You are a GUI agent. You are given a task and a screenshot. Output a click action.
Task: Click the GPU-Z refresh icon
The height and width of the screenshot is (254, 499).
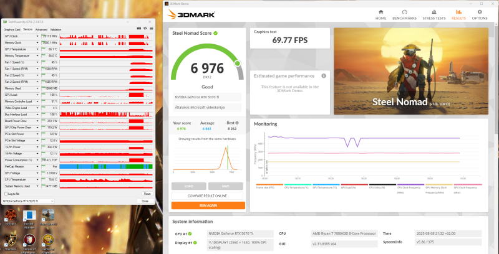pyautogui.click(x=145, y=28)
